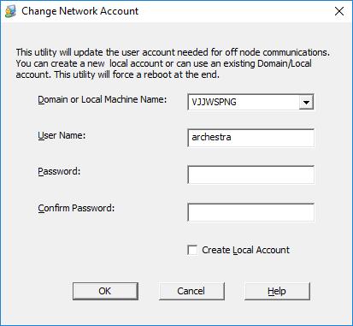Screen dimensions: 353x326
Task: Click the Password label
Action: pyautogui.click(x=59, y=171)
